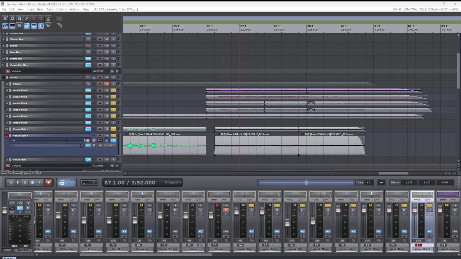Image resolution: width=461 pixels, height=259 pixels.
Task: Click timeline ruler at marker 89.1
Action: click(310, 26)
